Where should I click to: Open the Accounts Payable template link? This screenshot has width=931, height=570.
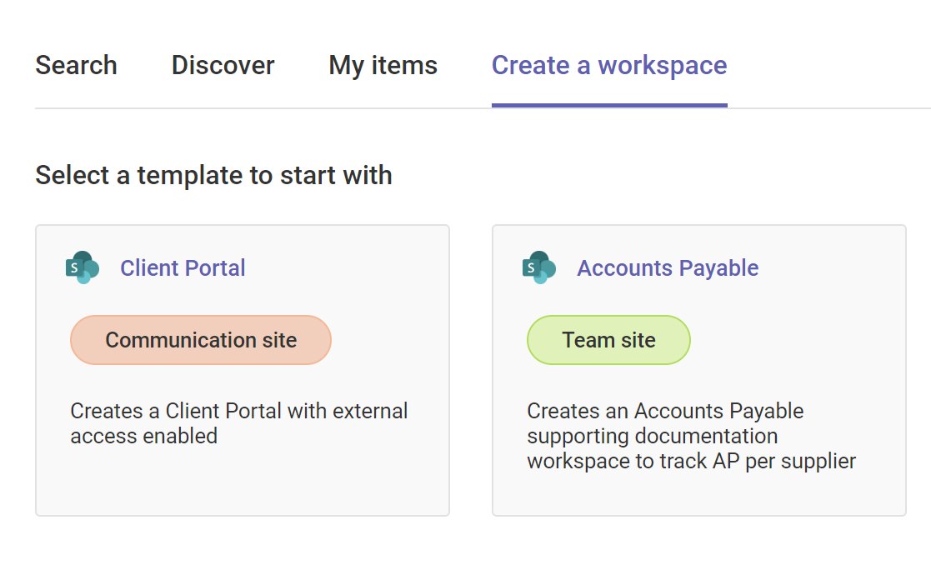[x=668, y=268]
